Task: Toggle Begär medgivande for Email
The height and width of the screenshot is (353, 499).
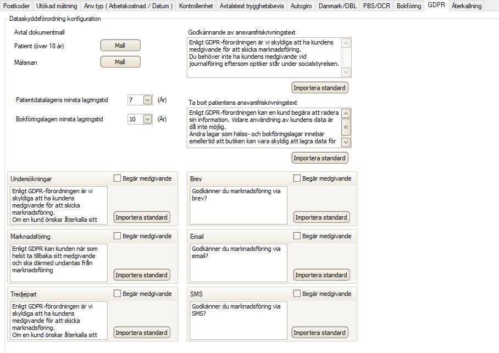Action: pyautogui.click(x=297, y=236)
